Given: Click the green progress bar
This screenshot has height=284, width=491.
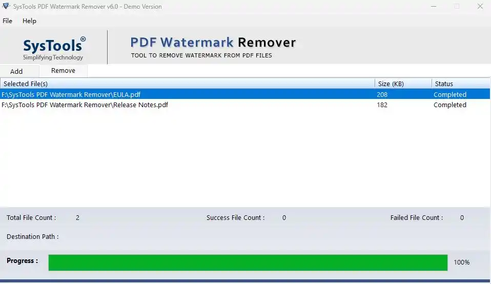Looking at the screenshot, I should pyautogui.click(x=248, y=262).
